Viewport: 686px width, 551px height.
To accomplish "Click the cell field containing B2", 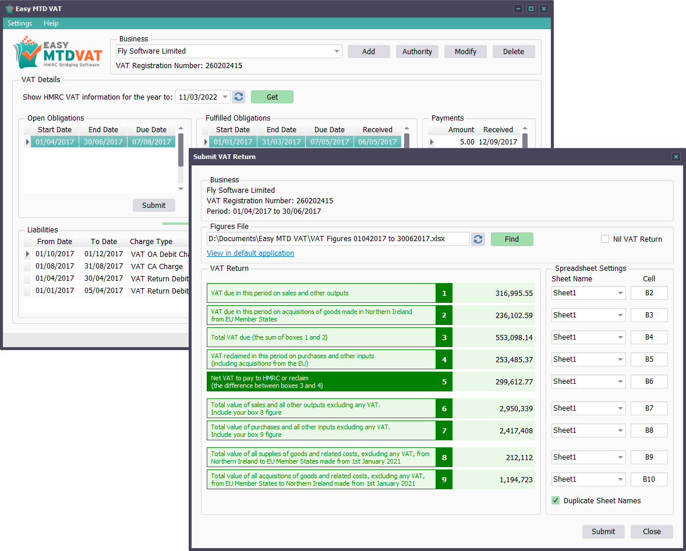I will (x=649, y=293).
